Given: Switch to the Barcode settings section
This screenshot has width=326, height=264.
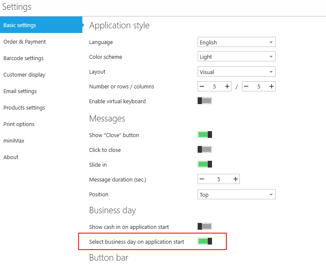Looking at the screenshot, I should point(23,58).
